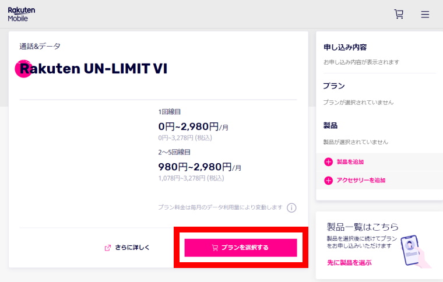This screenshot has width=443, height=282.
Task: Click the 製品 section heading in summary
Action: (x=331, y=125)
